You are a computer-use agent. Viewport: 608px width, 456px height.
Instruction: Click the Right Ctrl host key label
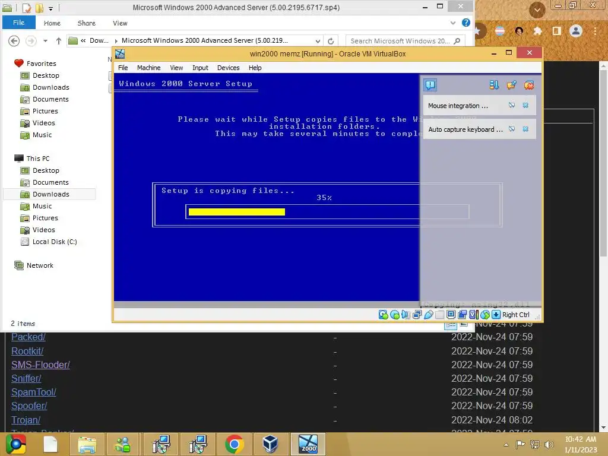tap(516, 315)
